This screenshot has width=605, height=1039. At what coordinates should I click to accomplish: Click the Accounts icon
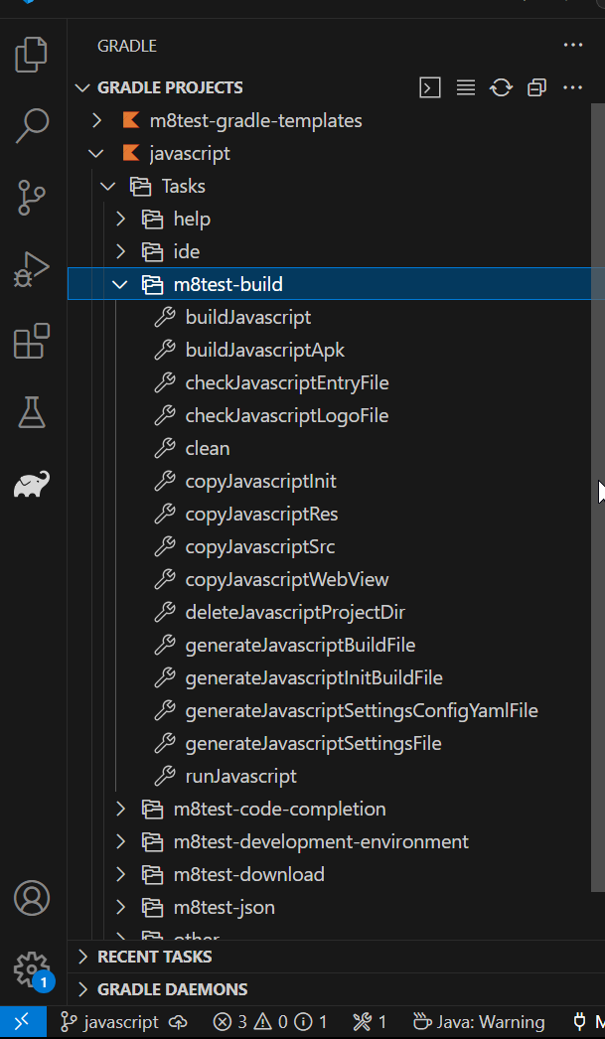point(32,898)
